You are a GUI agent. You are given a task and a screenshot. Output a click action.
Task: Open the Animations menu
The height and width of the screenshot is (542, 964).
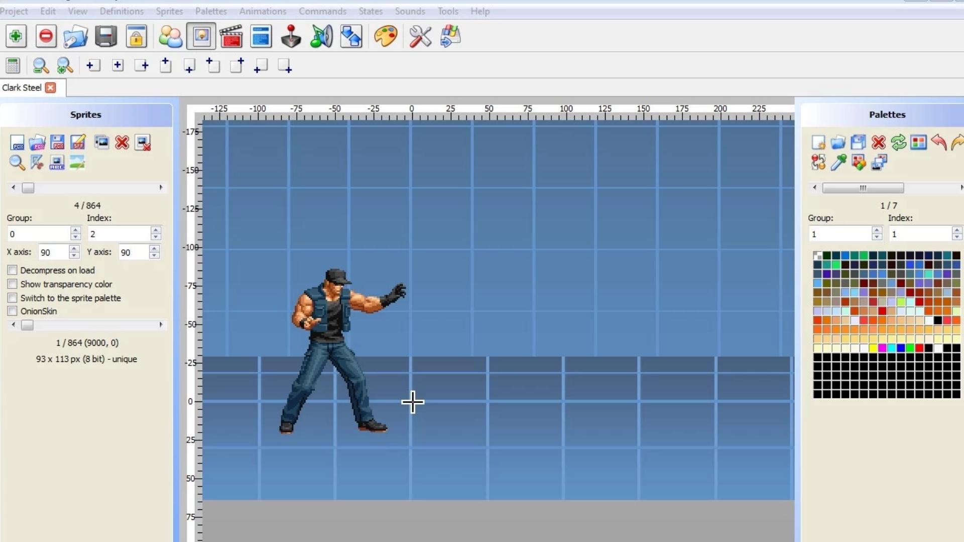tap(263, 11)
